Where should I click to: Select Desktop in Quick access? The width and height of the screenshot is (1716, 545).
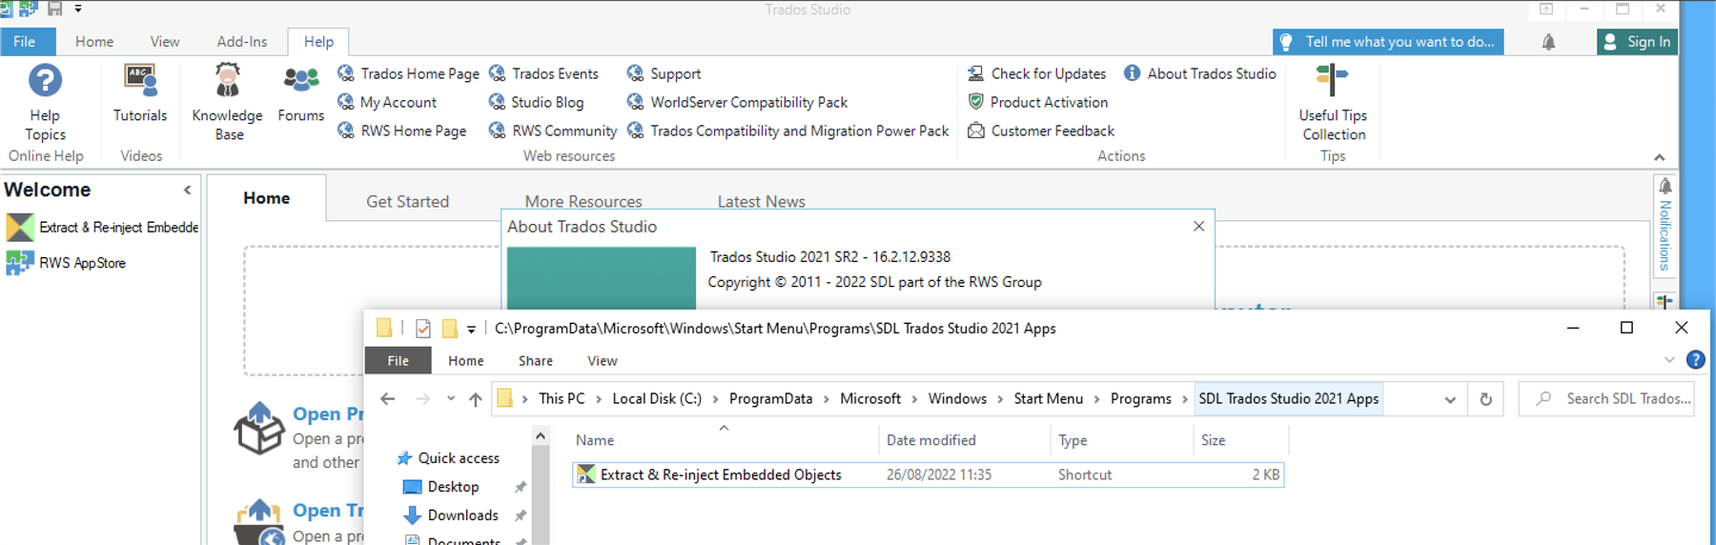[x=453, y=487]
